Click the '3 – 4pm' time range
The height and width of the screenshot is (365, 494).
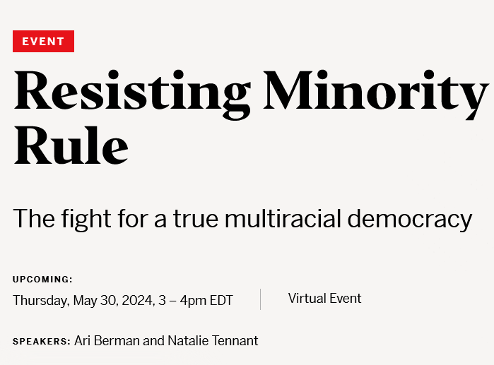182,300
